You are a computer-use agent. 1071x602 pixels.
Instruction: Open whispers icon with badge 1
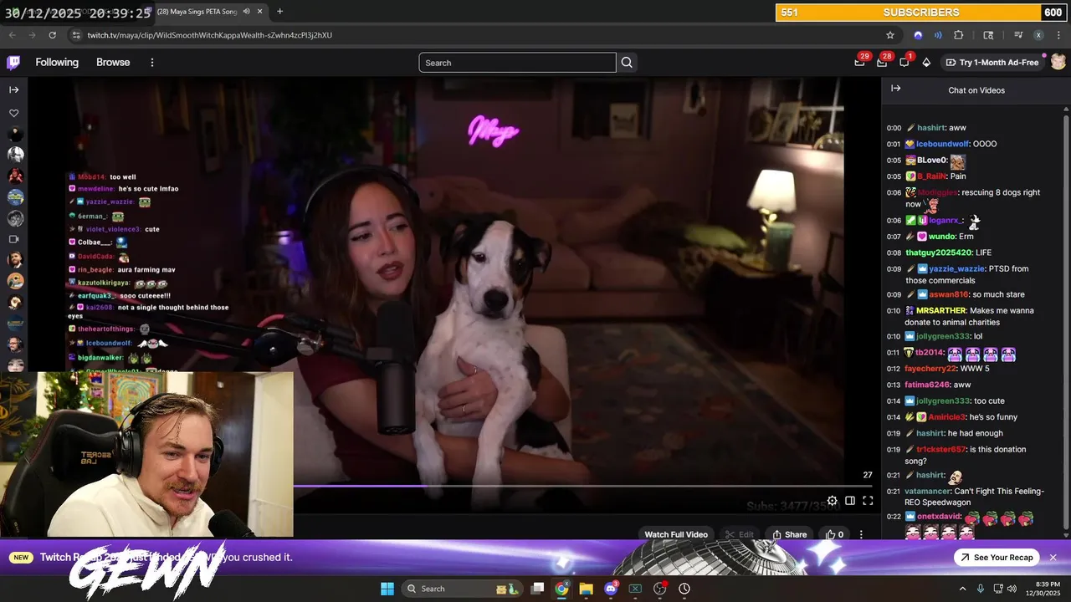pyautogui.click(x=904, y=63)
